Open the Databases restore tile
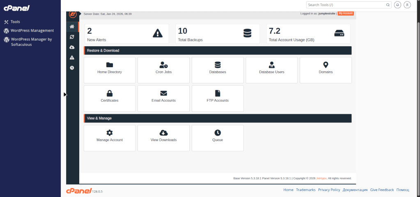Viewport: 420px width, 197px height. (x=218, y=70)
